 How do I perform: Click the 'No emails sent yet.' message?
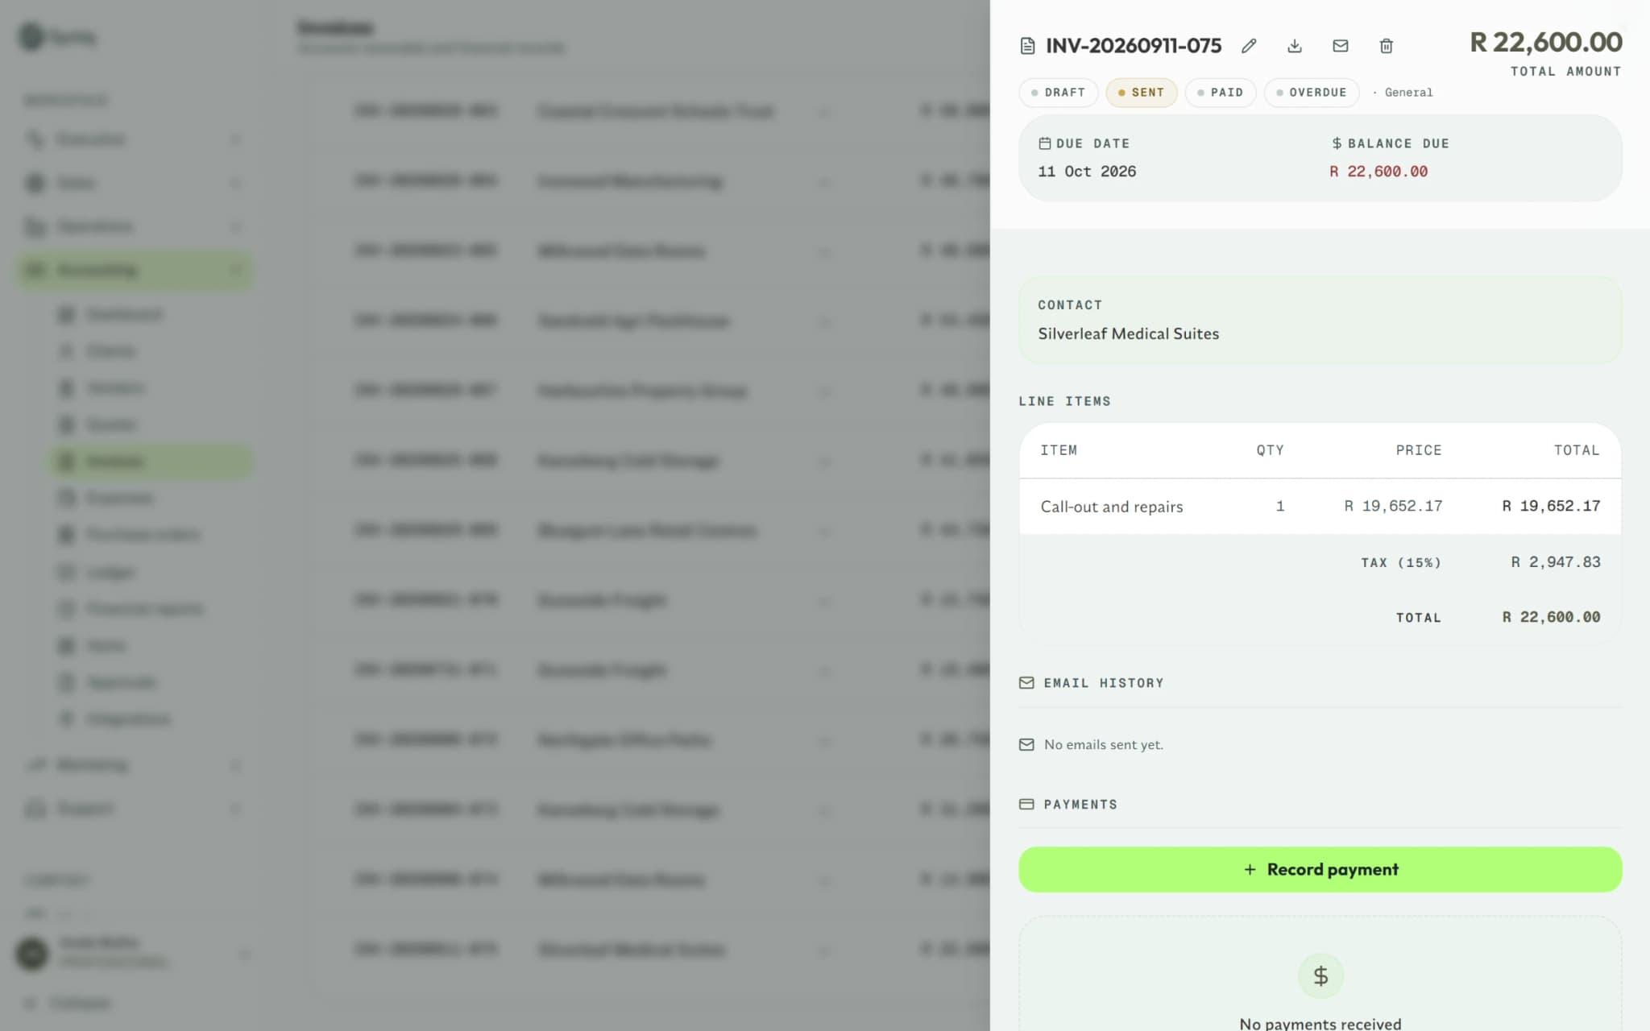pos(1104,745)
